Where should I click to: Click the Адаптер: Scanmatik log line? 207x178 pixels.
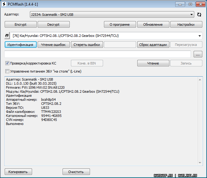(30, 79)
